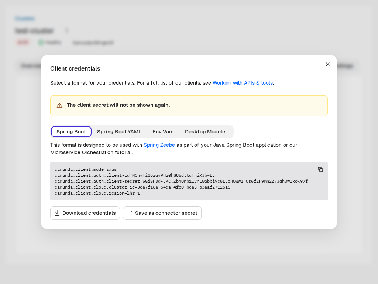Click the region=lhr-1 line

[x=97, y=193]
